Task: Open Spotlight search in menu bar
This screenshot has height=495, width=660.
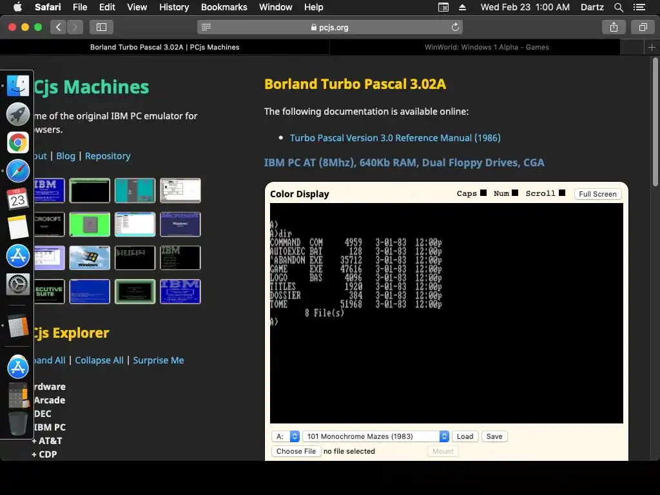Action: 618,7
